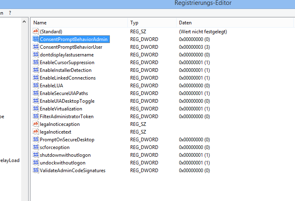This screenshot has width=295, height=201.
Task: Click the DWORD icon of FilterAdministratorToken
Action: point(35,117)
